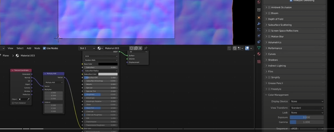The height and width of the screenshot is (132, 334).
Task: Click the Base Color black swatch
Action: [108, 64]
